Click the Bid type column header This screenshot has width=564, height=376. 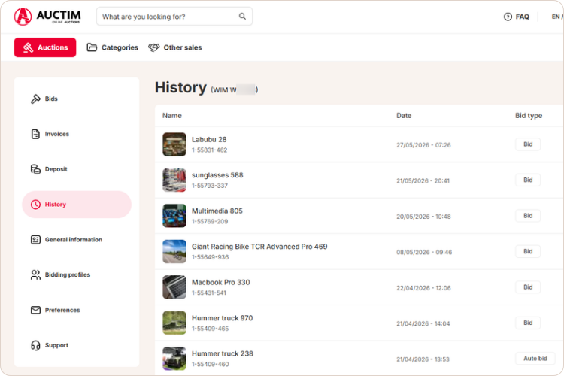coord(529,116)
